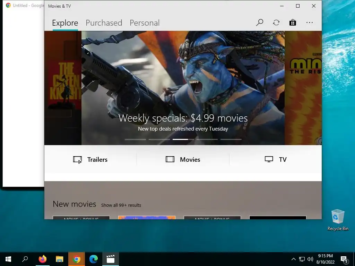Click the Weekly specials Avatar banner
The width and height of the screenshot is (355, 266).
(x=183, y=88)
